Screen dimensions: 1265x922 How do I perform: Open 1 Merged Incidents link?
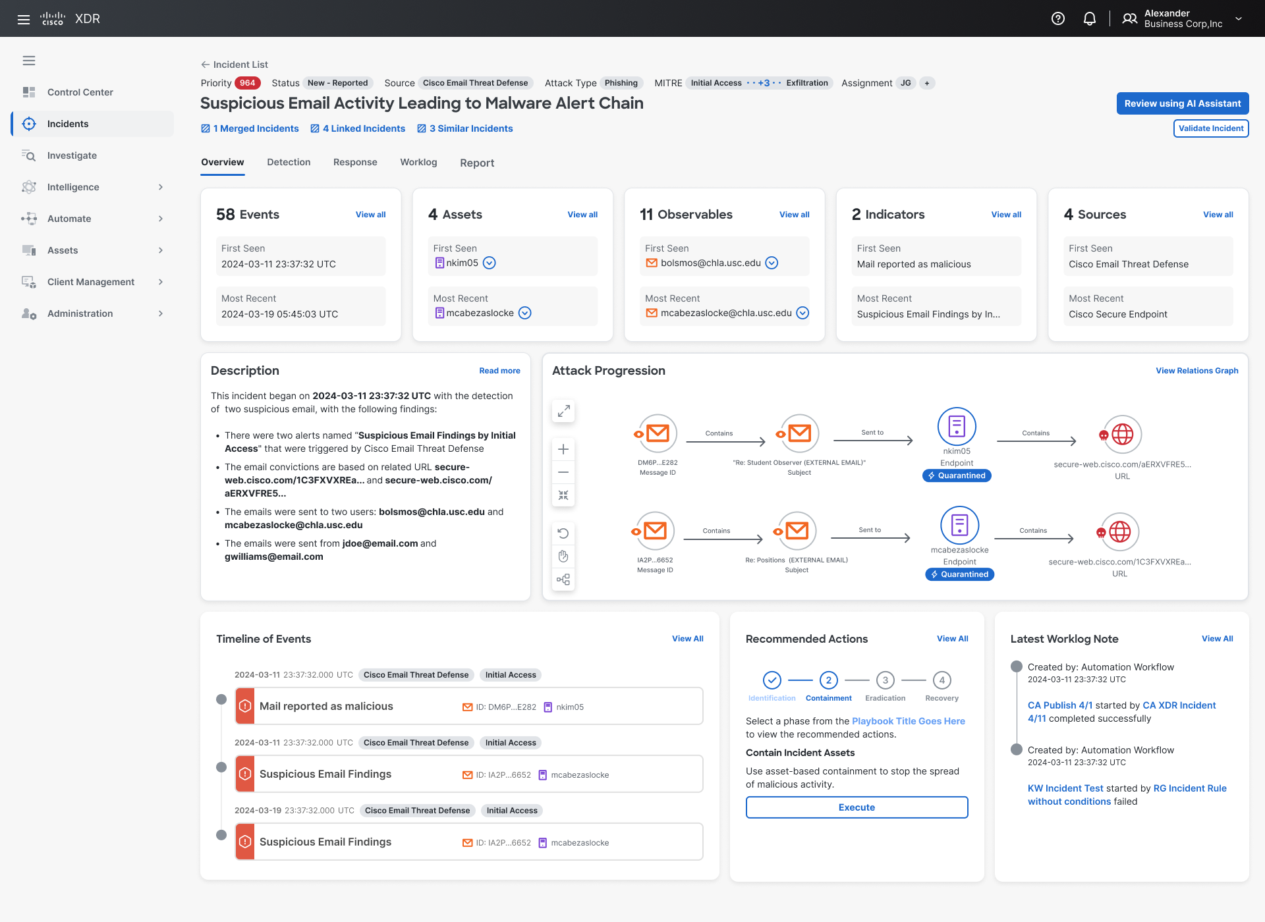coord(250,128)
